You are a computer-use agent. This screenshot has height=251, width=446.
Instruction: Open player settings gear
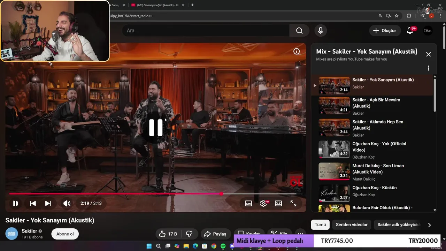coord(264,203)
